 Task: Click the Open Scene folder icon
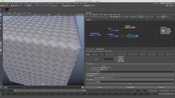14,5
